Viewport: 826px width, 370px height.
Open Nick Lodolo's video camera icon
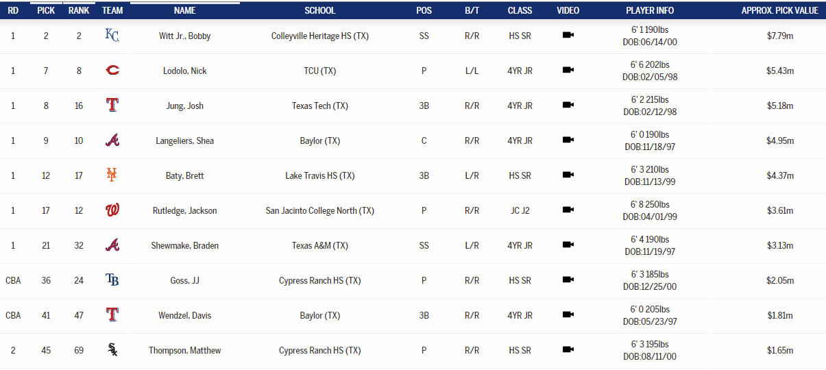pyautogui.click(x=568, y=71)
